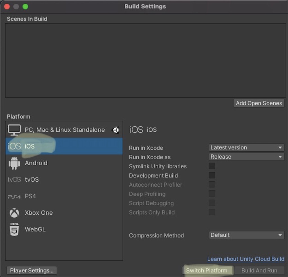288x277 pixels.
Task: Select the PS4 platform entry
Action: (x=64, y=196)
